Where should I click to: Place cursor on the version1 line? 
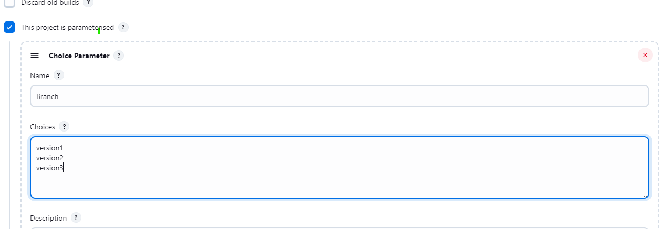pos(49,148)
